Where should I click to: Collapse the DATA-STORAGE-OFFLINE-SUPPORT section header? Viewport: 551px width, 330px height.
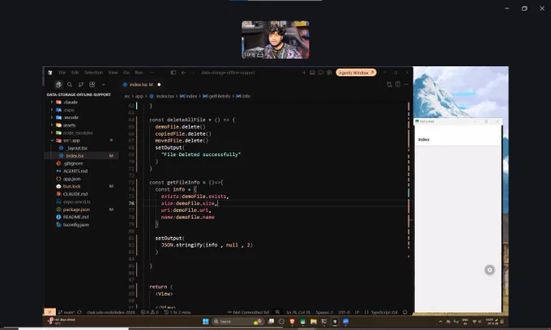point(79,95)
